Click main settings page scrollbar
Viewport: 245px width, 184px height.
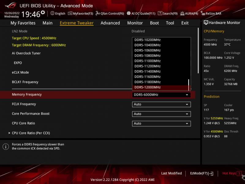coord(198,50)
